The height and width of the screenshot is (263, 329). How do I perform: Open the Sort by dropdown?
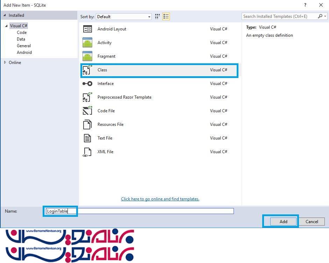tap(124, 16)
